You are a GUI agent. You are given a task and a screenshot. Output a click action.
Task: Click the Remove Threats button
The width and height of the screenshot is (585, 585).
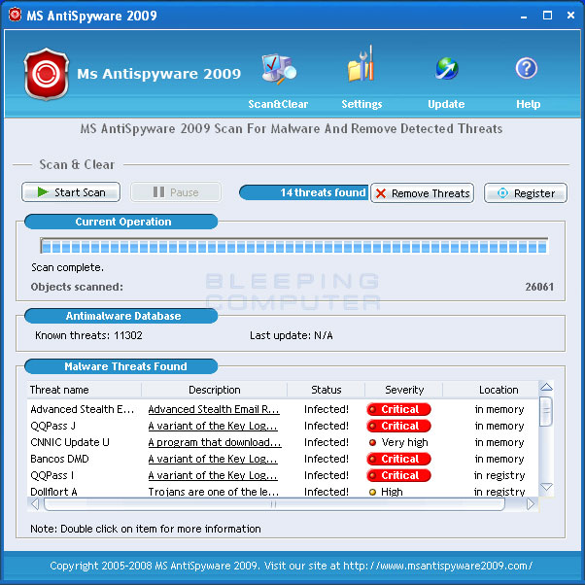tap(423, 193)
